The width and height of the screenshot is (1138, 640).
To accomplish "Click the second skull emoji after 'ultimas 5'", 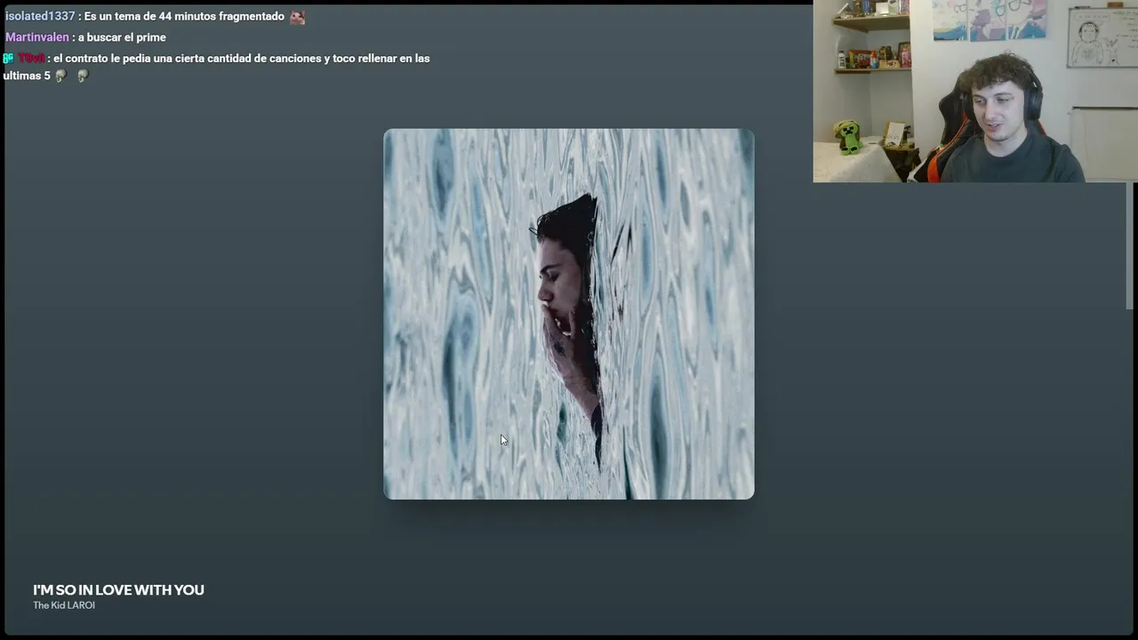I will (83, 76).
